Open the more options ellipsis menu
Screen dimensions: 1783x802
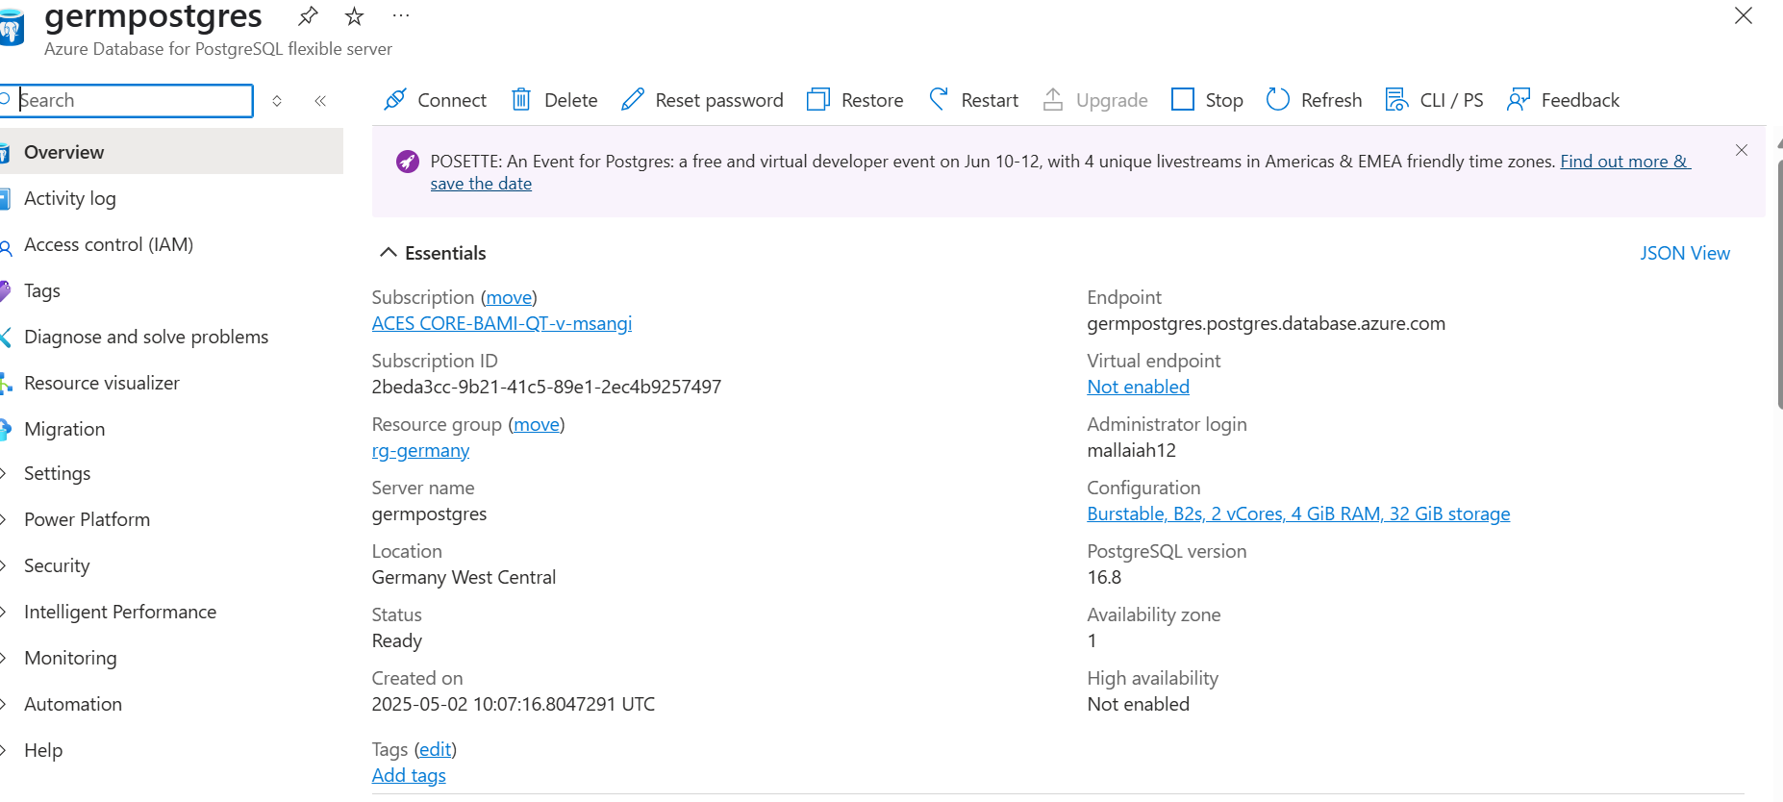tap(401, 15)
